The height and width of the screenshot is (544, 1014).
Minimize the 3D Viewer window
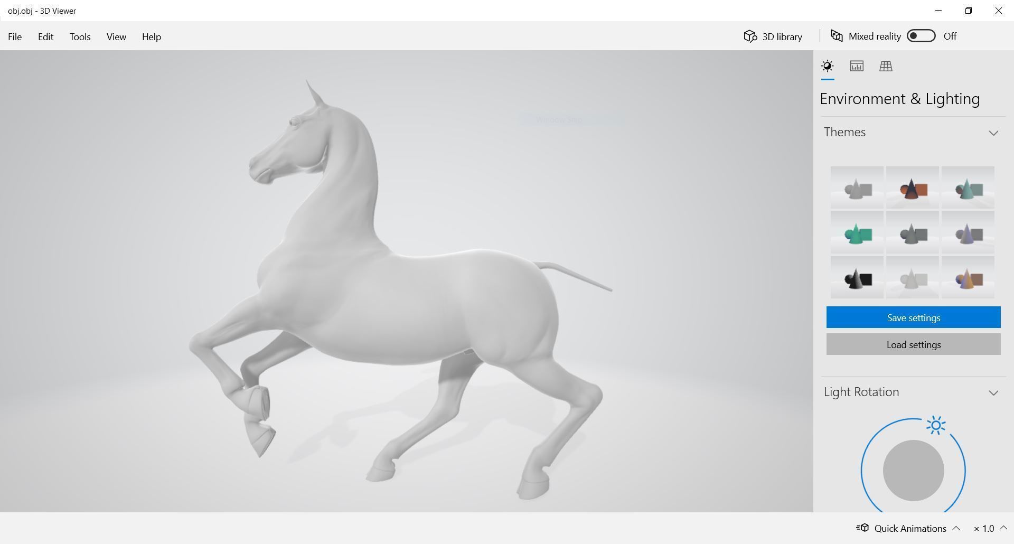938,11
